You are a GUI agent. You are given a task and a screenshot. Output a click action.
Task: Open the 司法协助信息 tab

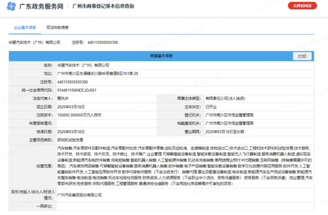coord(57,27)
